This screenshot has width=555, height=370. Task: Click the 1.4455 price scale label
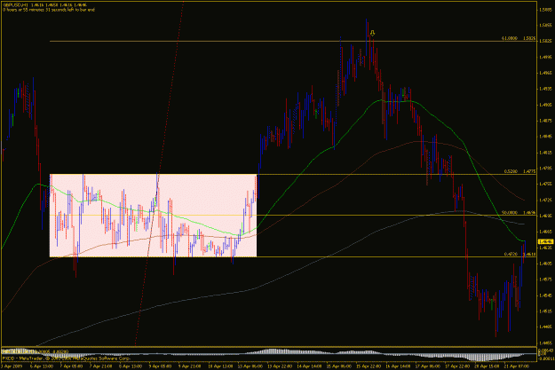pyautogui.click(x=545, y=342)
